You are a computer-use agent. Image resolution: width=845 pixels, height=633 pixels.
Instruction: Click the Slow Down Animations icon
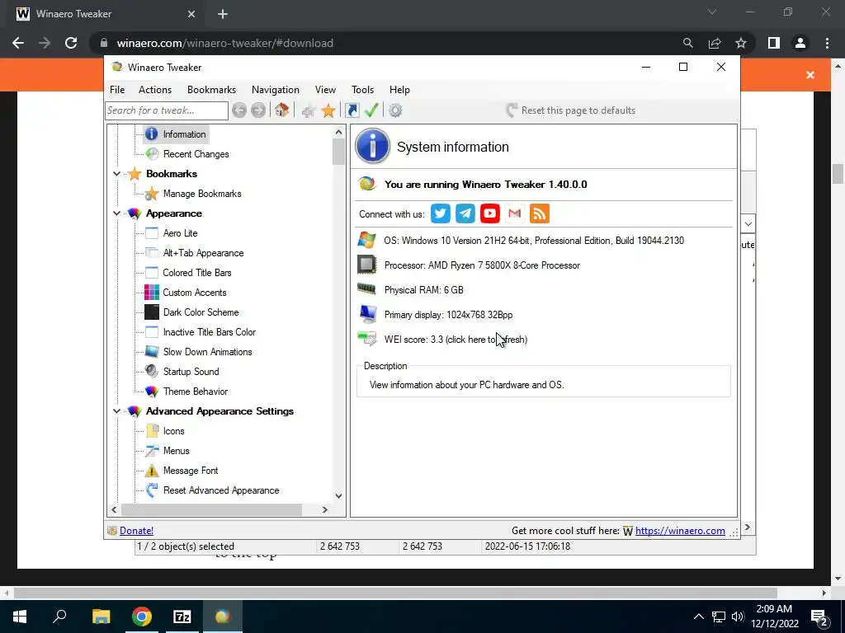152,352
